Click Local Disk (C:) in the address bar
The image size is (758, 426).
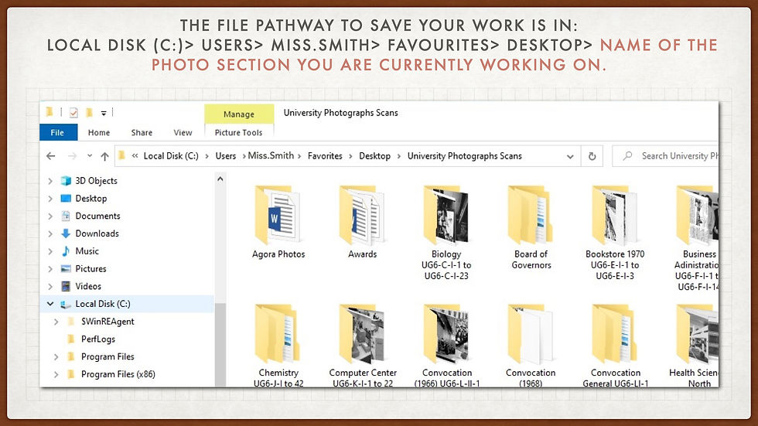click(171, 156)
